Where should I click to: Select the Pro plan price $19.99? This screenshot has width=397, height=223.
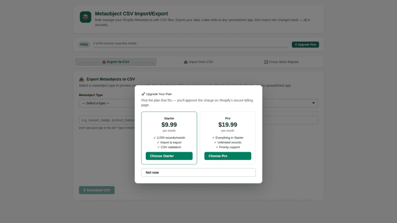[x=228, y=124]
